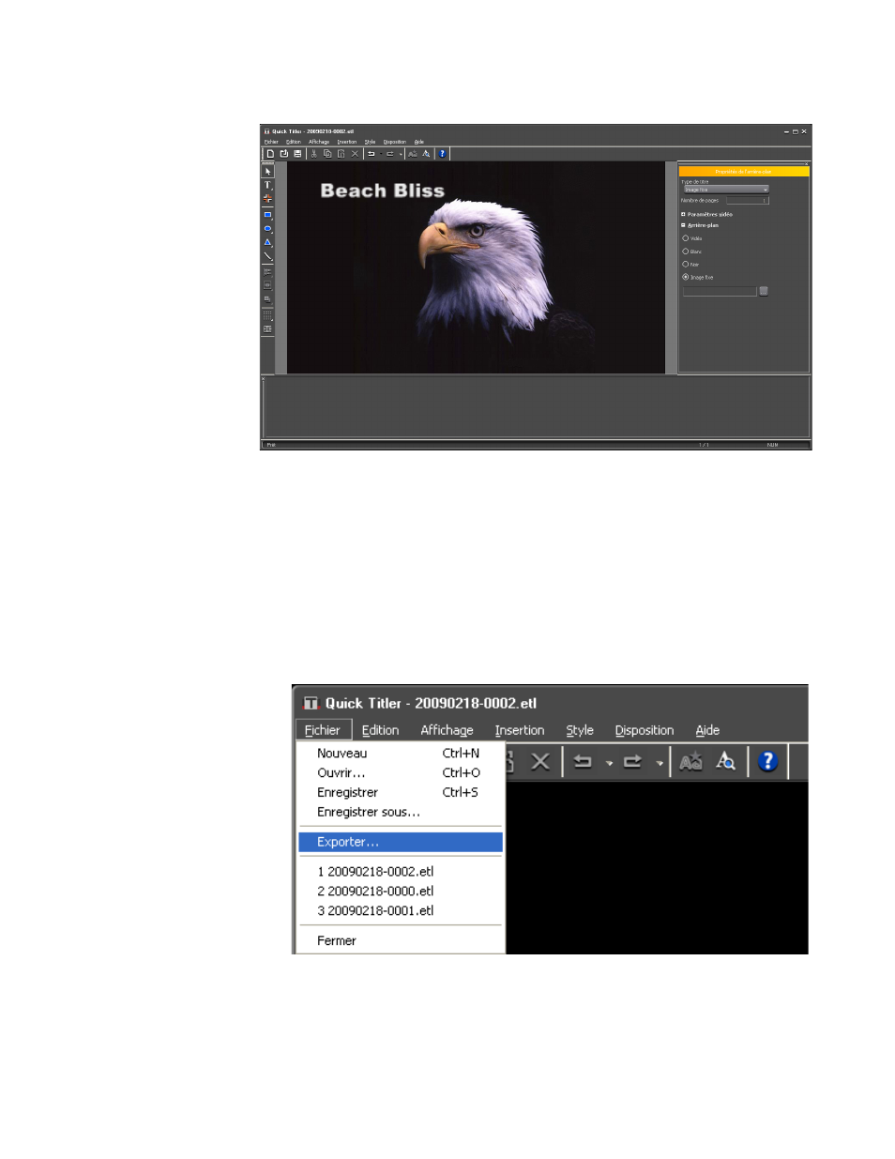Select the Vidéo background radio button
895x1159 pixels.
(x=686, y=238)
